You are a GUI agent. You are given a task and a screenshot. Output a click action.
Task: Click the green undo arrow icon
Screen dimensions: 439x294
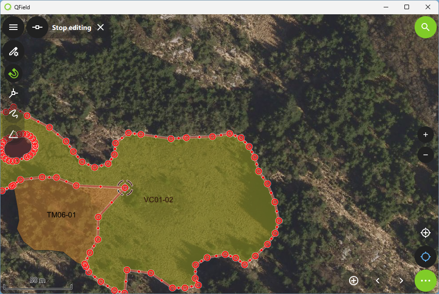point(13,74)
